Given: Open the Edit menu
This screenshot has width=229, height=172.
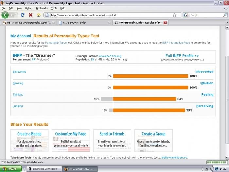Looking at the screenshot, I should point(11,8).
